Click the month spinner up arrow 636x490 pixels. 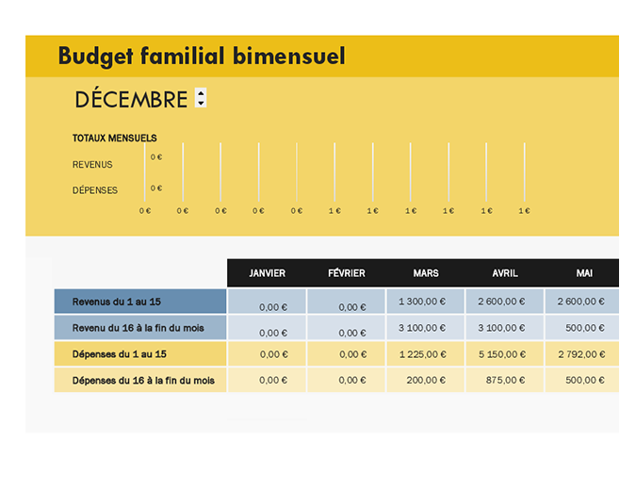tap(201, 93)
